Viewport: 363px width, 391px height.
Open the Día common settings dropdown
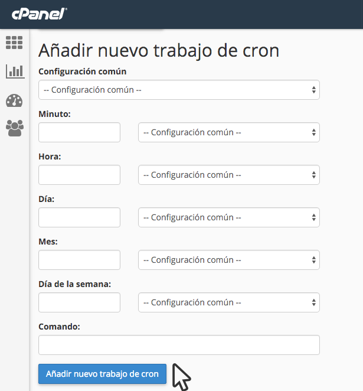[228, 217]
